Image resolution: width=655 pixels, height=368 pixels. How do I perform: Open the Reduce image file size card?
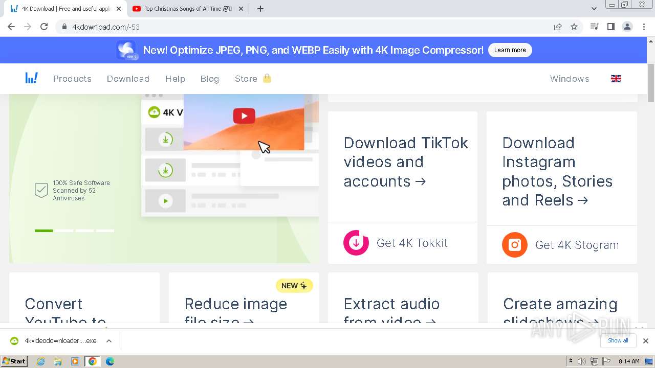tap(244, 297)
